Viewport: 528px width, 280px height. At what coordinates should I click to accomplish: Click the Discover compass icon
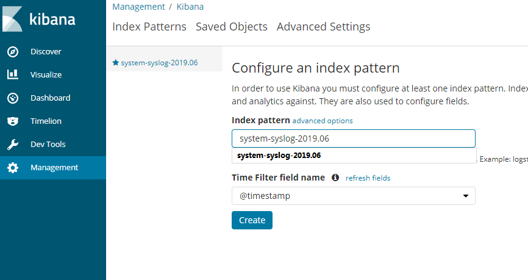point(13,52)
